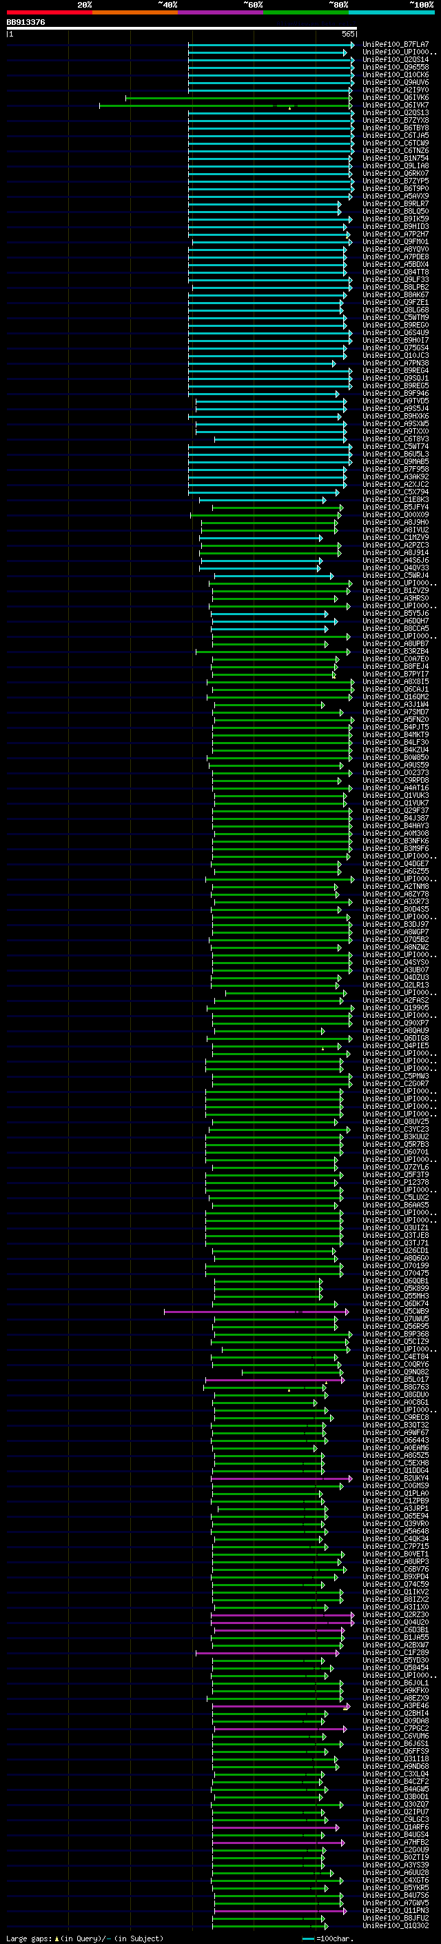Click the Large gaps legend text
The width and height of the screenshot is (441, 1944).
pos(85,1938)
